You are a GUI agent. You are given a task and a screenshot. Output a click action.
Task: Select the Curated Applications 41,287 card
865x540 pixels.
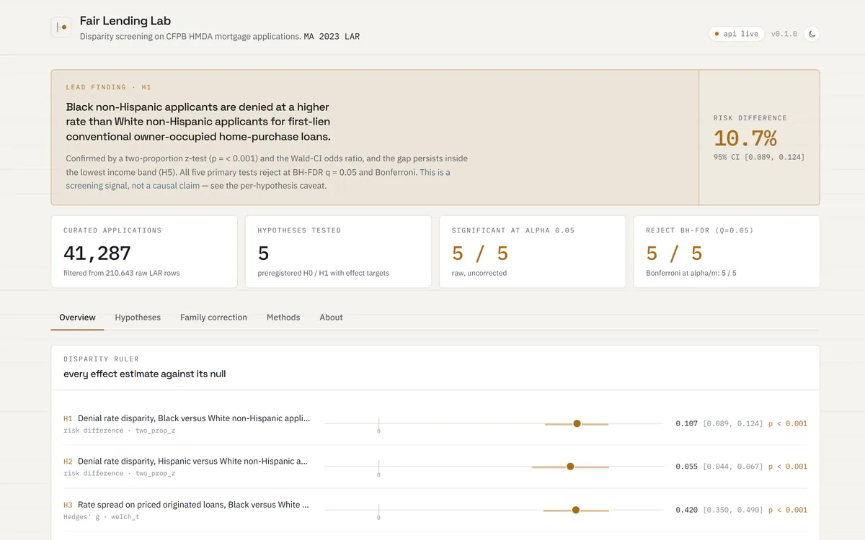tap(144, 251)
